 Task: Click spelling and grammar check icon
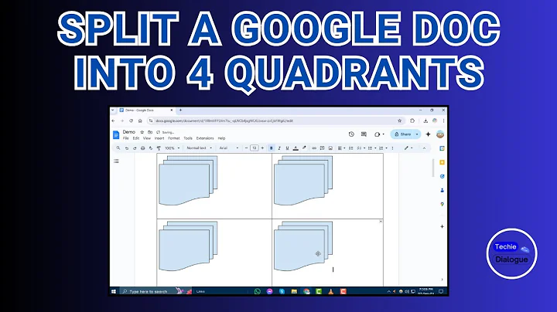coord(151,148)
